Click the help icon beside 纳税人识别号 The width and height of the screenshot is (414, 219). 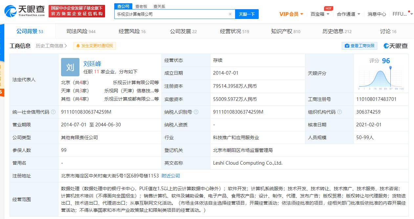[x=196, y=112]
